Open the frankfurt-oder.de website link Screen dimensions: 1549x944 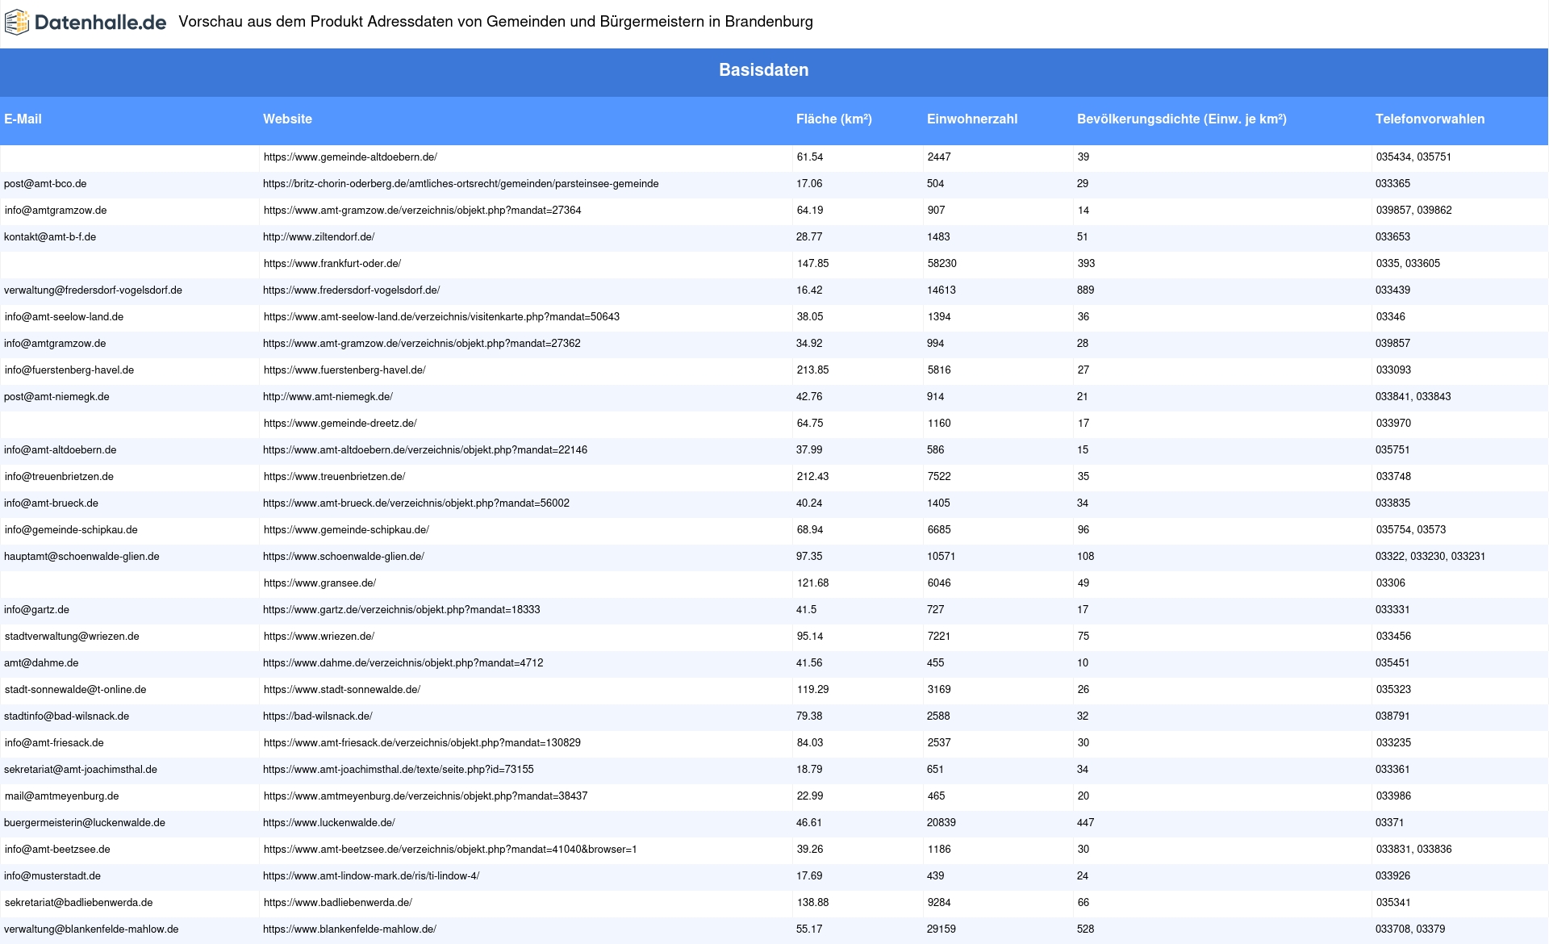[x=332, y=264]
